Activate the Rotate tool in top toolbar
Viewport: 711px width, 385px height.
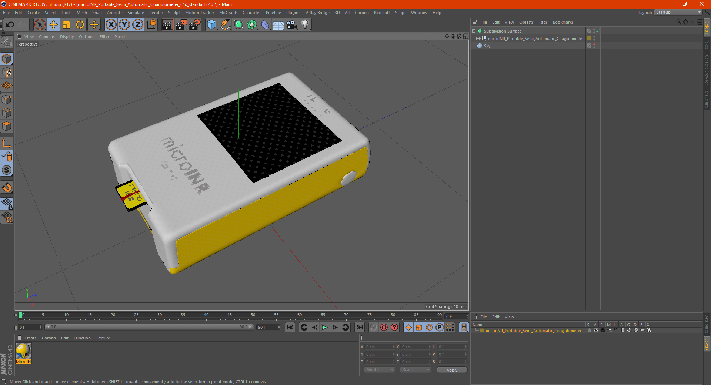80,25
